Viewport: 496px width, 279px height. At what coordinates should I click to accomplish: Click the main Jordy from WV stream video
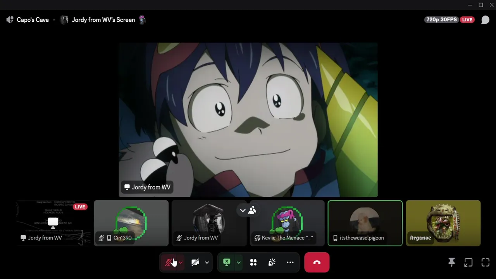tap(248, 120)
